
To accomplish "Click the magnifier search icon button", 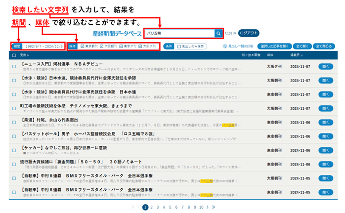I will [218, 33].
